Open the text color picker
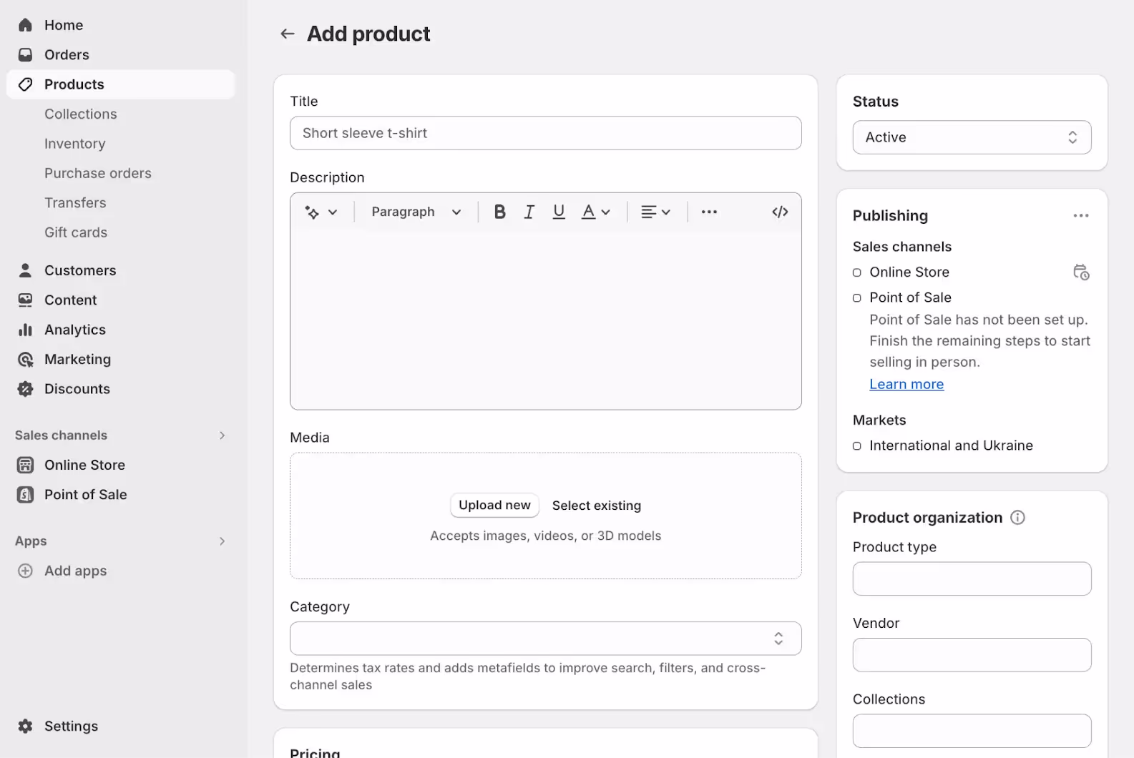Screen dimensions: 1134x758 (595, 212)
